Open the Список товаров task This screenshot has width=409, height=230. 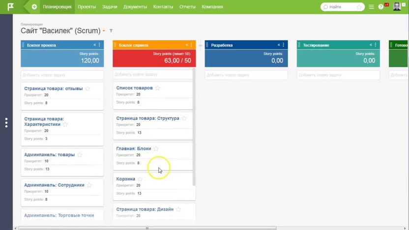coord(134,88)
